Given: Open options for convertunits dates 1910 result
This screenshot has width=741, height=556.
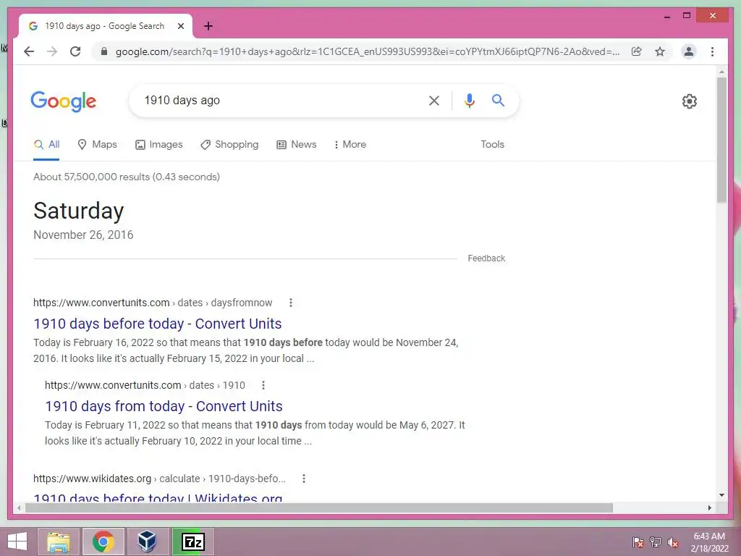Looking at the screenshot, I should [263, 385].
